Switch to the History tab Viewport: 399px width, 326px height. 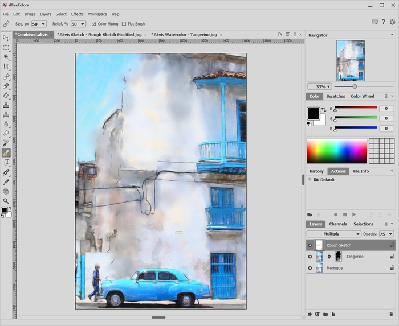(316, 171)
